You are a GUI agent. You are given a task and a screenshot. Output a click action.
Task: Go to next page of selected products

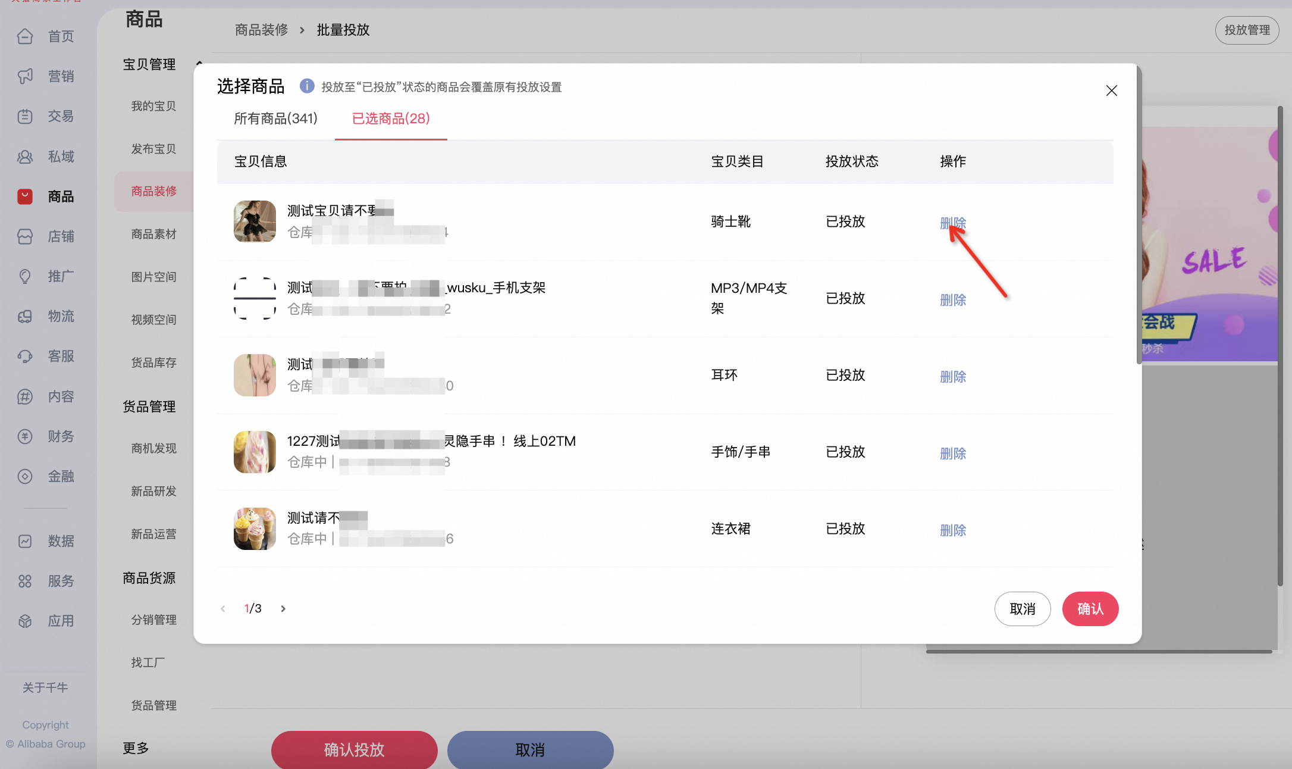pyautogui.click(x=283, y=608)
